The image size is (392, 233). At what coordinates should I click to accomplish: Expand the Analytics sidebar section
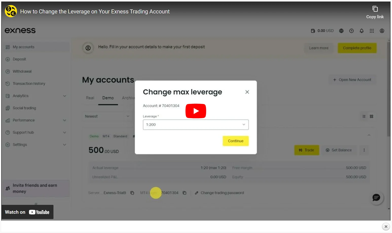36,96
